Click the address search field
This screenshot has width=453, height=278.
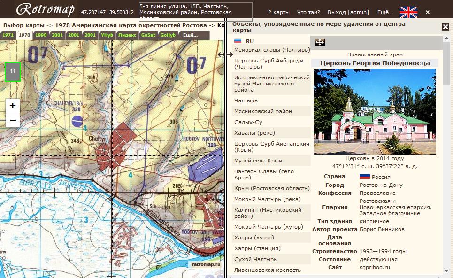[x=196, y=12]
